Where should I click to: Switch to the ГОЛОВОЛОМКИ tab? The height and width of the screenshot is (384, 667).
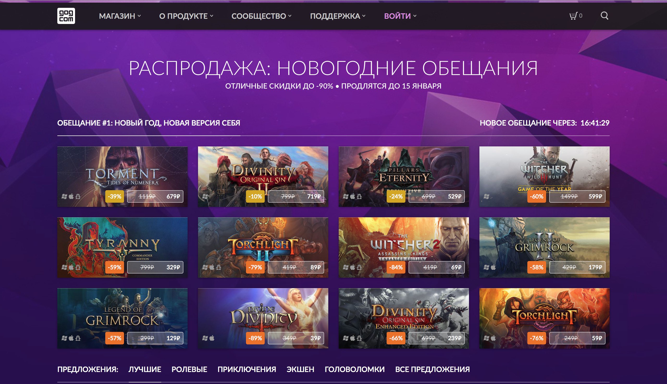pyautogui.click(x=355, y=369)
